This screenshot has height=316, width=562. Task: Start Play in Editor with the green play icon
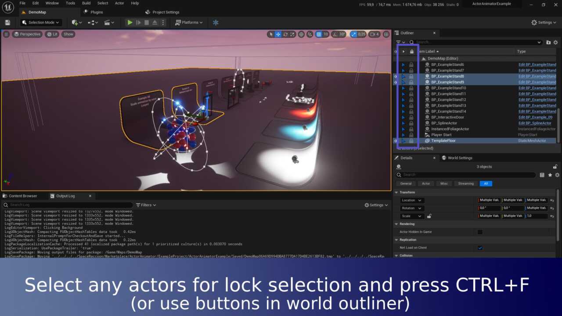pos(130,22)
